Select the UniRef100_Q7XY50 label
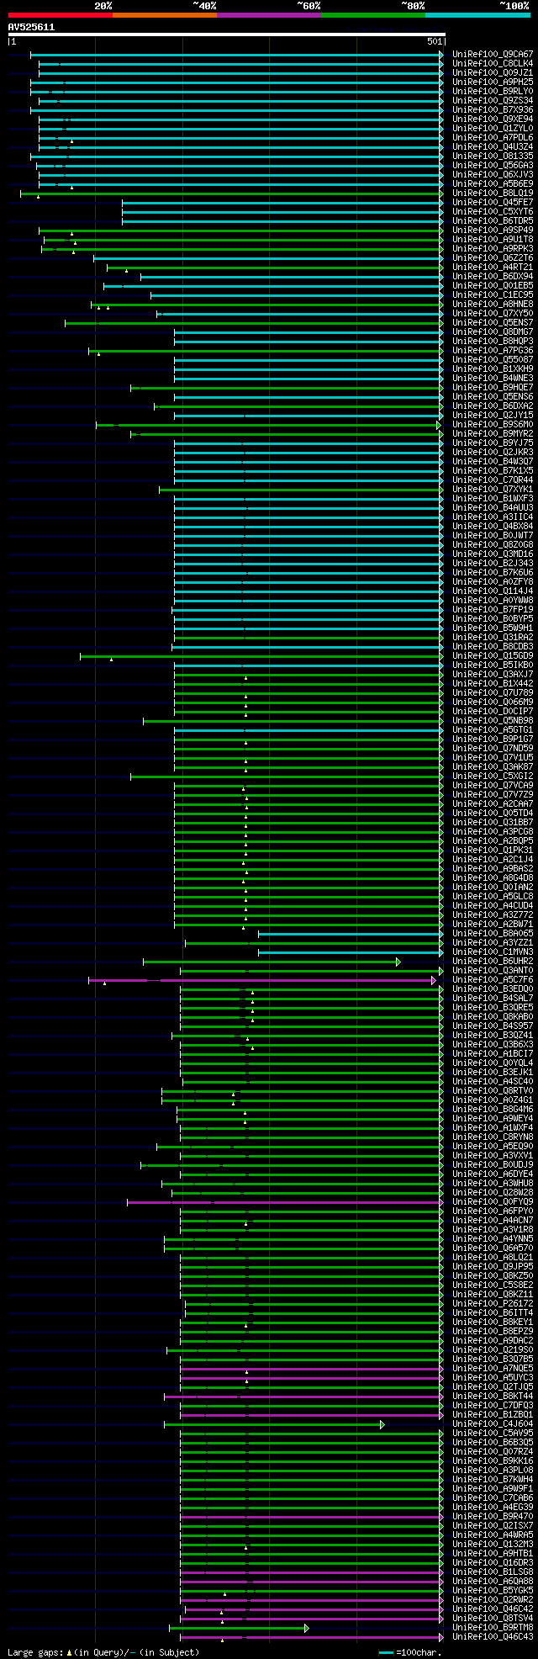538x1659 pixels. [493, 314]
